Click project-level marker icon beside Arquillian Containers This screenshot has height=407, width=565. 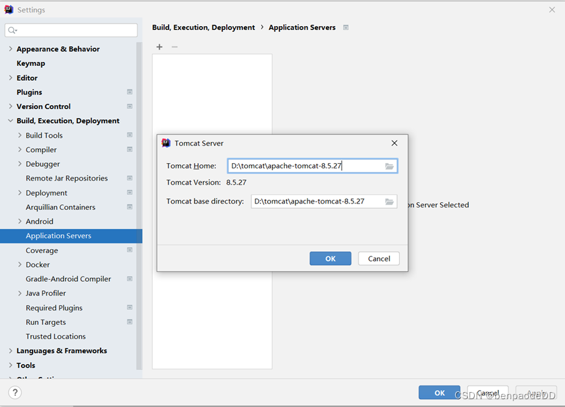pyautogui.click(x=130, y=207)
